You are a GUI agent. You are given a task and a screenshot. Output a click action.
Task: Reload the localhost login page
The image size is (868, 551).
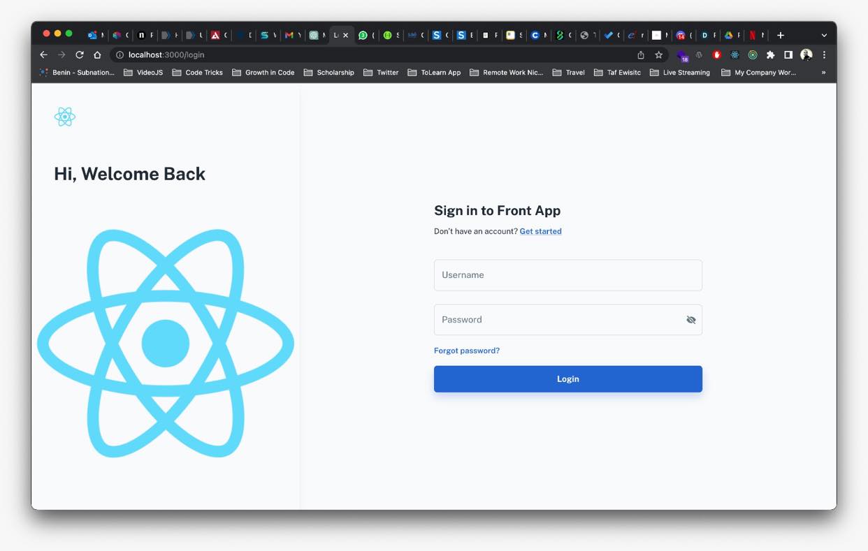coord(80,54)
